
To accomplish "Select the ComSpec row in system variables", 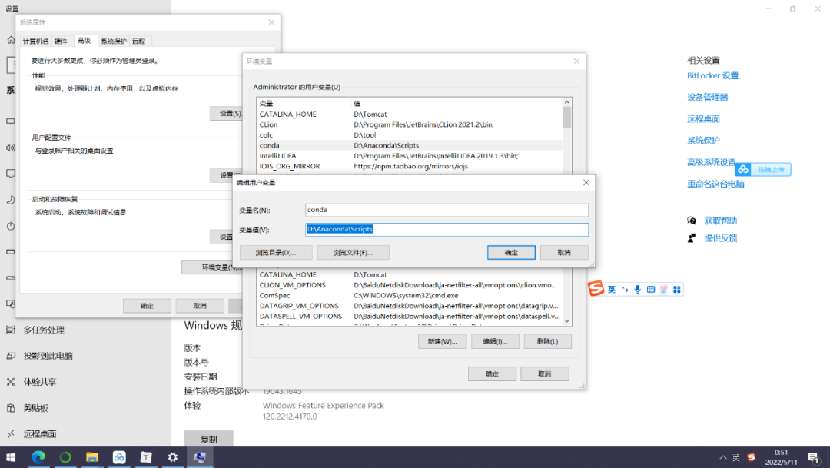I will 409,295.
